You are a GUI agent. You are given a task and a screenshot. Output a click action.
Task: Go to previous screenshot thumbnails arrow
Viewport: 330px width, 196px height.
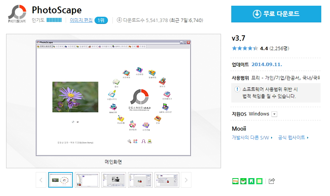coord(41,180)
